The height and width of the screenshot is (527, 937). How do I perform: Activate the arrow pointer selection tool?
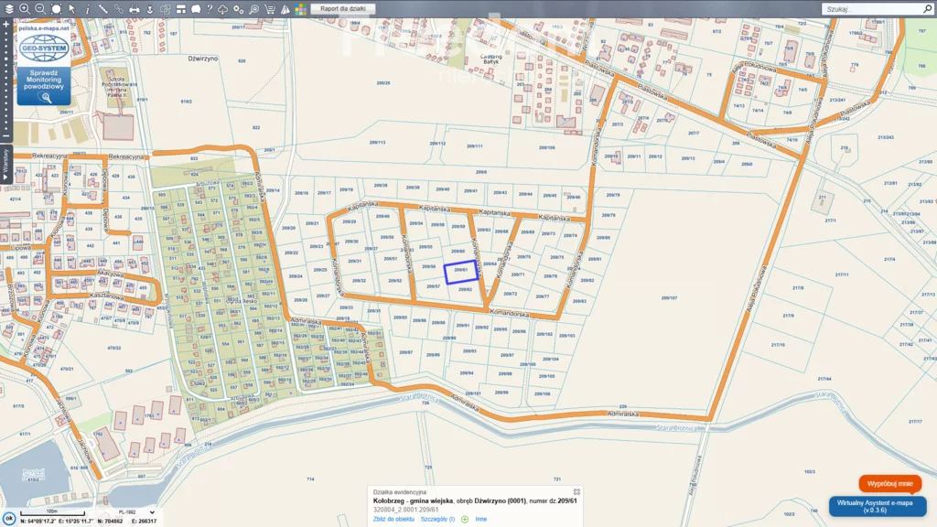click(x=72, y=8)
